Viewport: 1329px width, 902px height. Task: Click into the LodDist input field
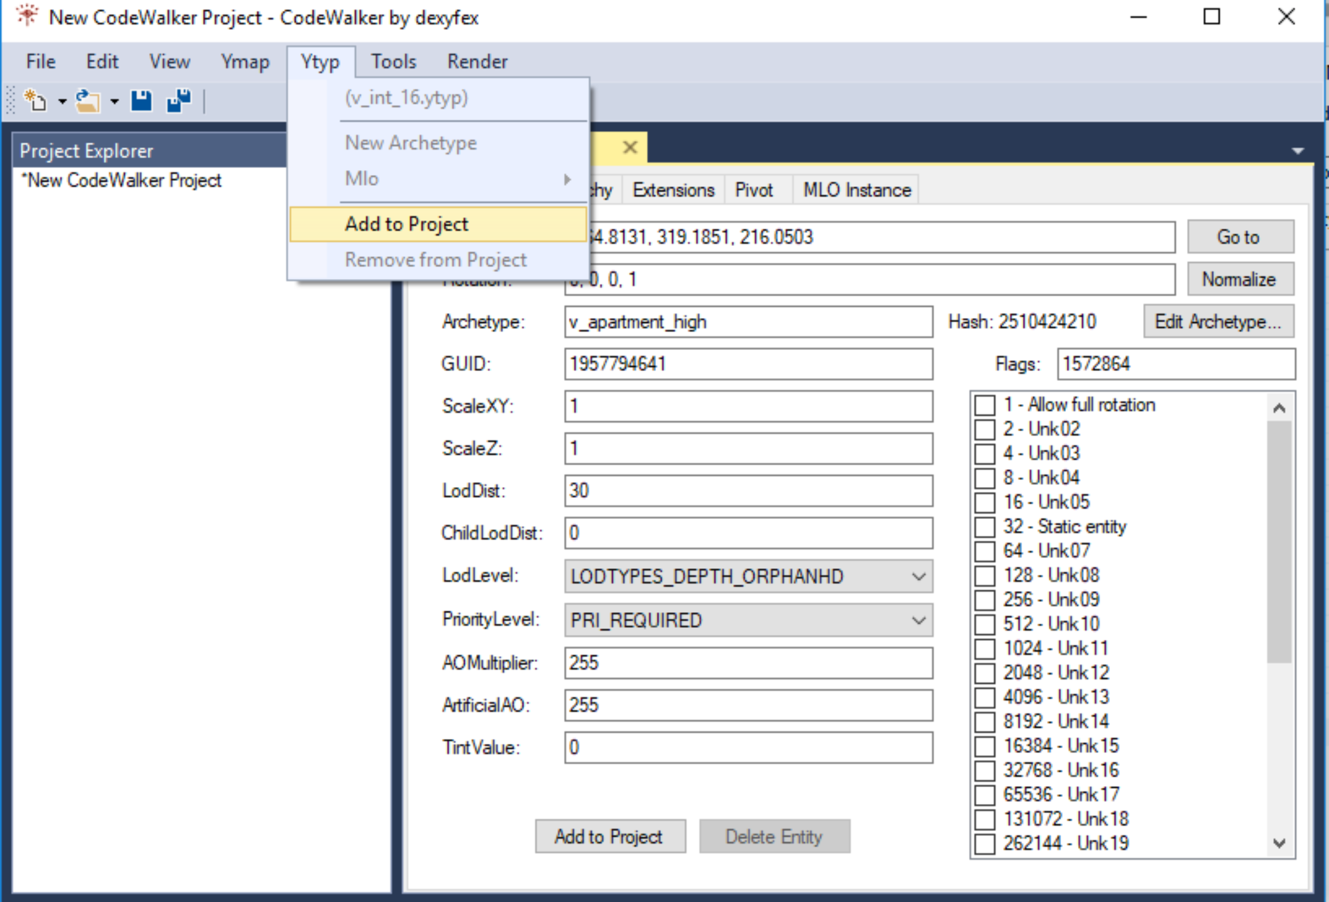(748, 491)
